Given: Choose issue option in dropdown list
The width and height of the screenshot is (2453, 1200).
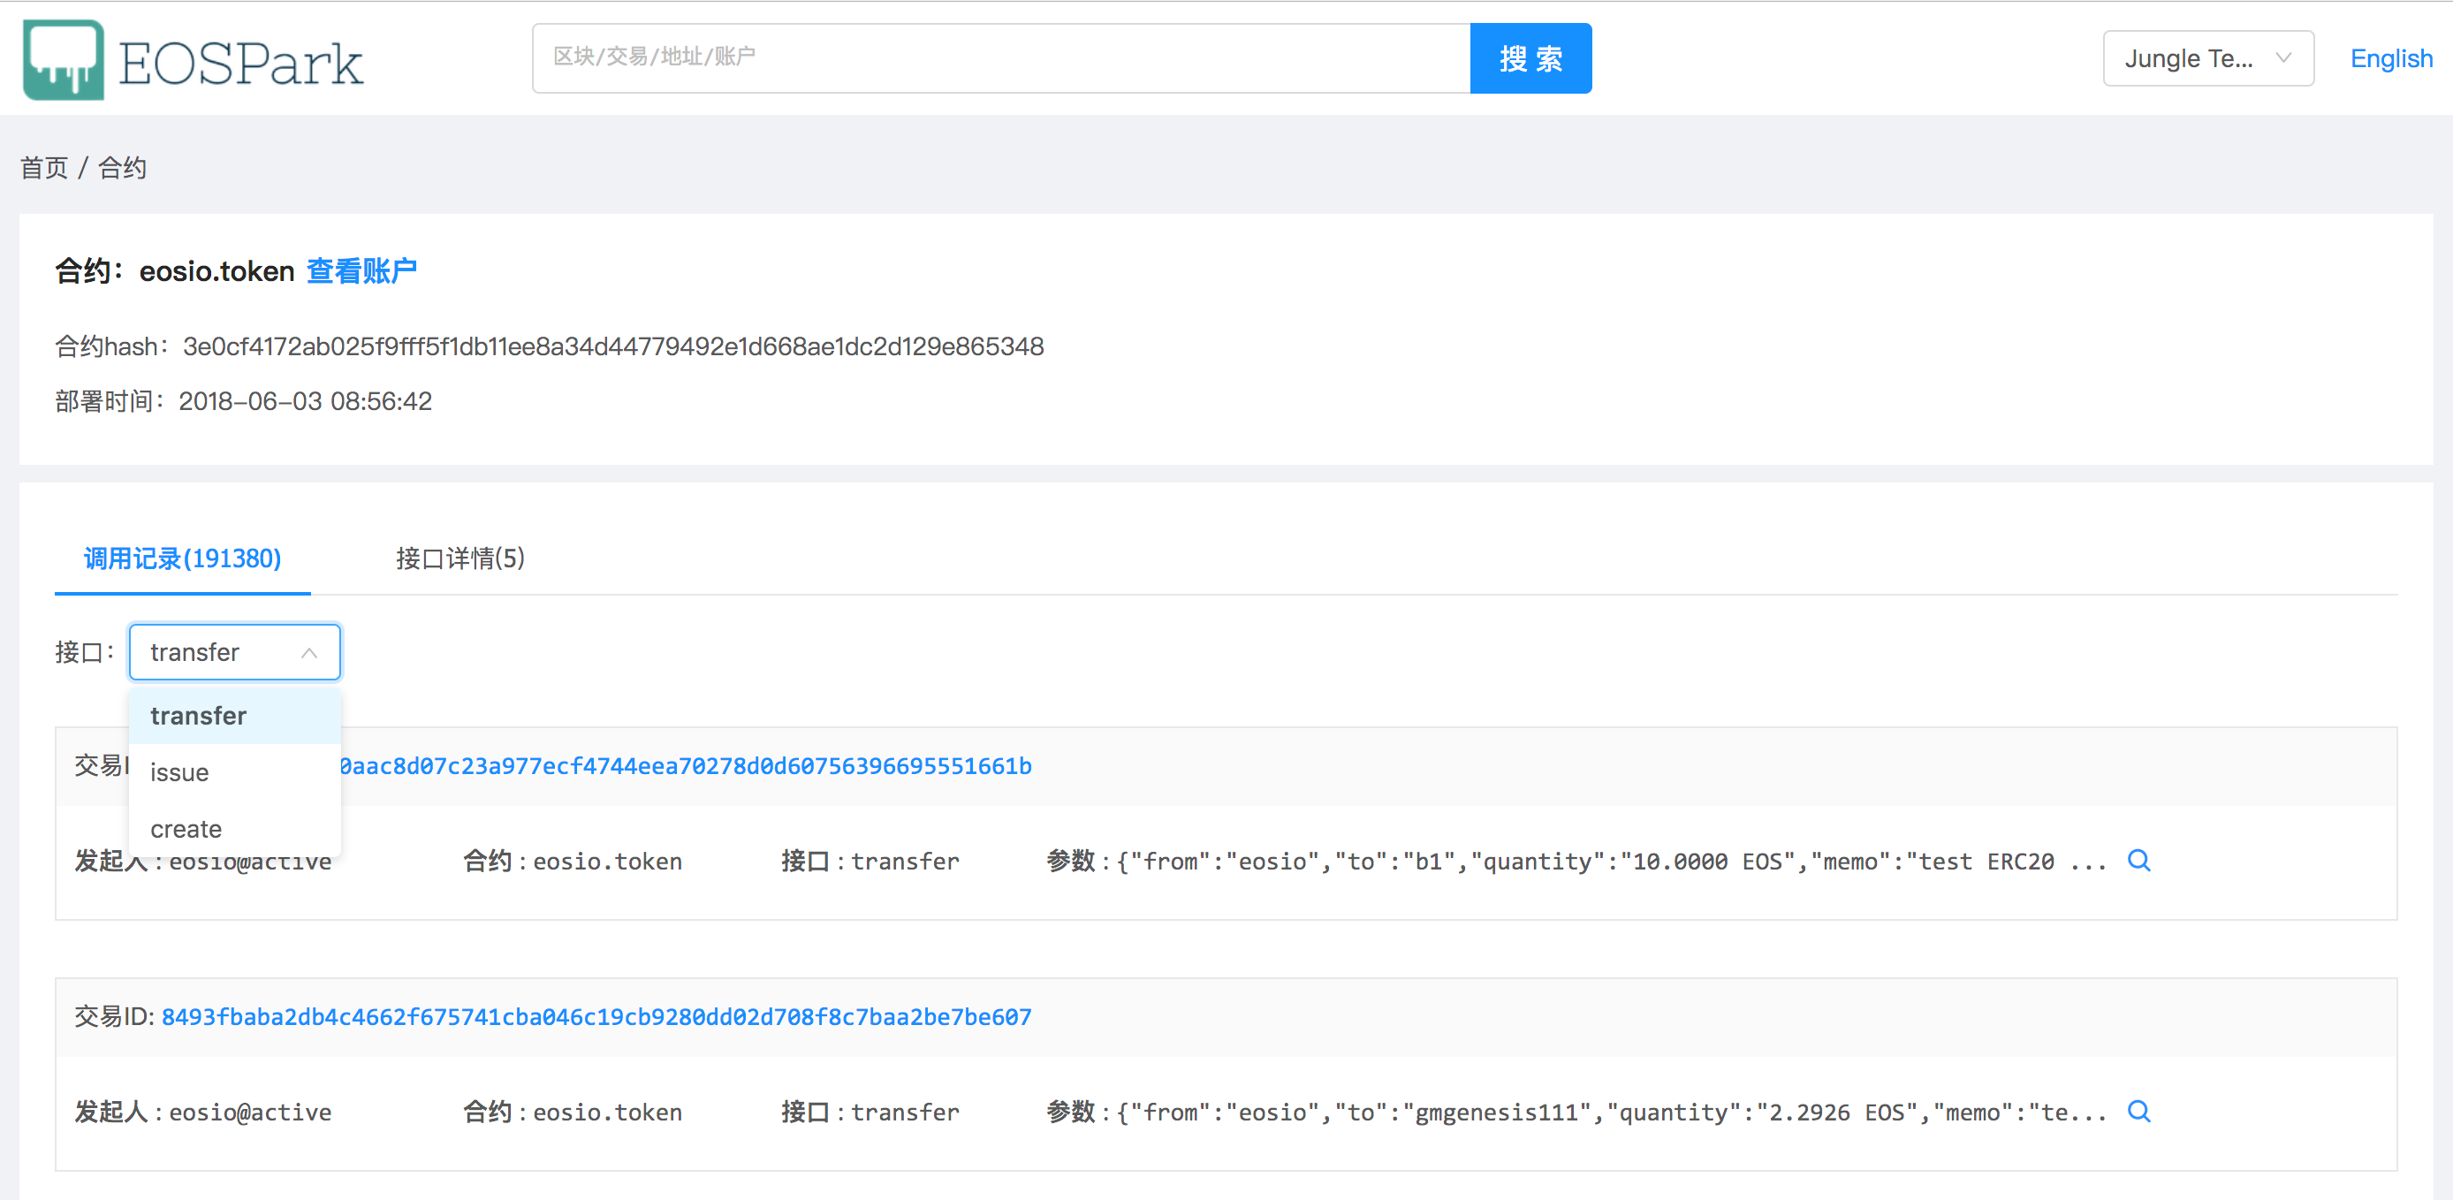Looking at the screenshot, I should pos(234,772).
